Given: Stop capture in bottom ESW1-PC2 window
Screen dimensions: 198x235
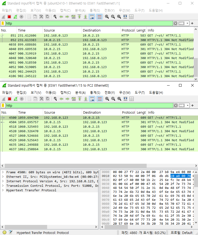Looking at the screenshot, I should pos(10,99).
